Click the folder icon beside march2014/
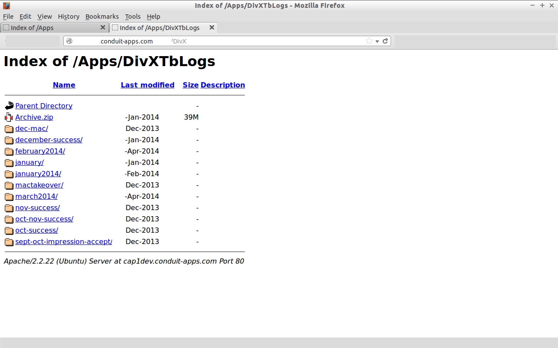 (9, 197)
